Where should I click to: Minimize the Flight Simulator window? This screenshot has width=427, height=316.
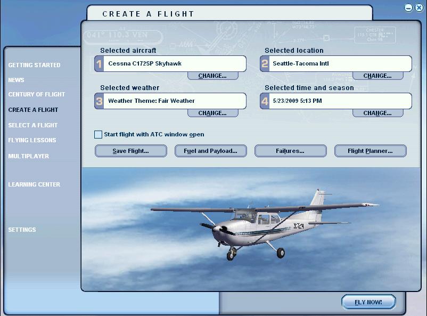(408, 7)
